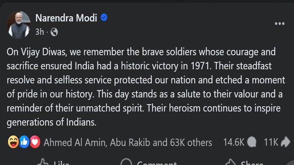This screenshot has width=294, height=165.
Task: Click the blue verified badge beside the name
Action: click(104, 18)
